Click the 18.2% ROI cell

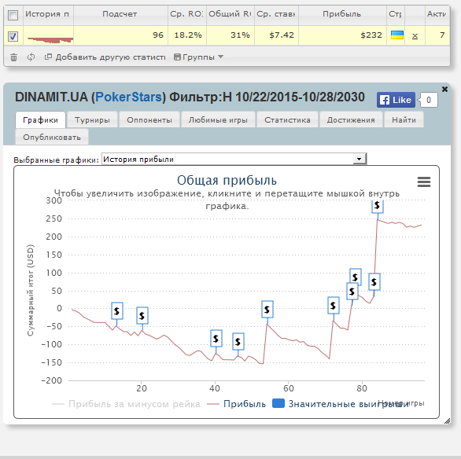pyautogui.click(x=187, y=35)
